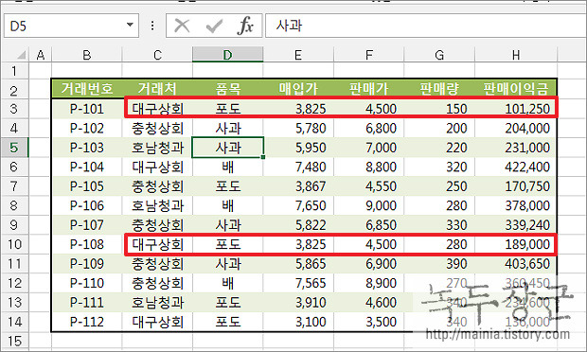This screenshot has width=587, height=352.
Task: Click the 판매량 header cell
Action: [x=439, y=89]
